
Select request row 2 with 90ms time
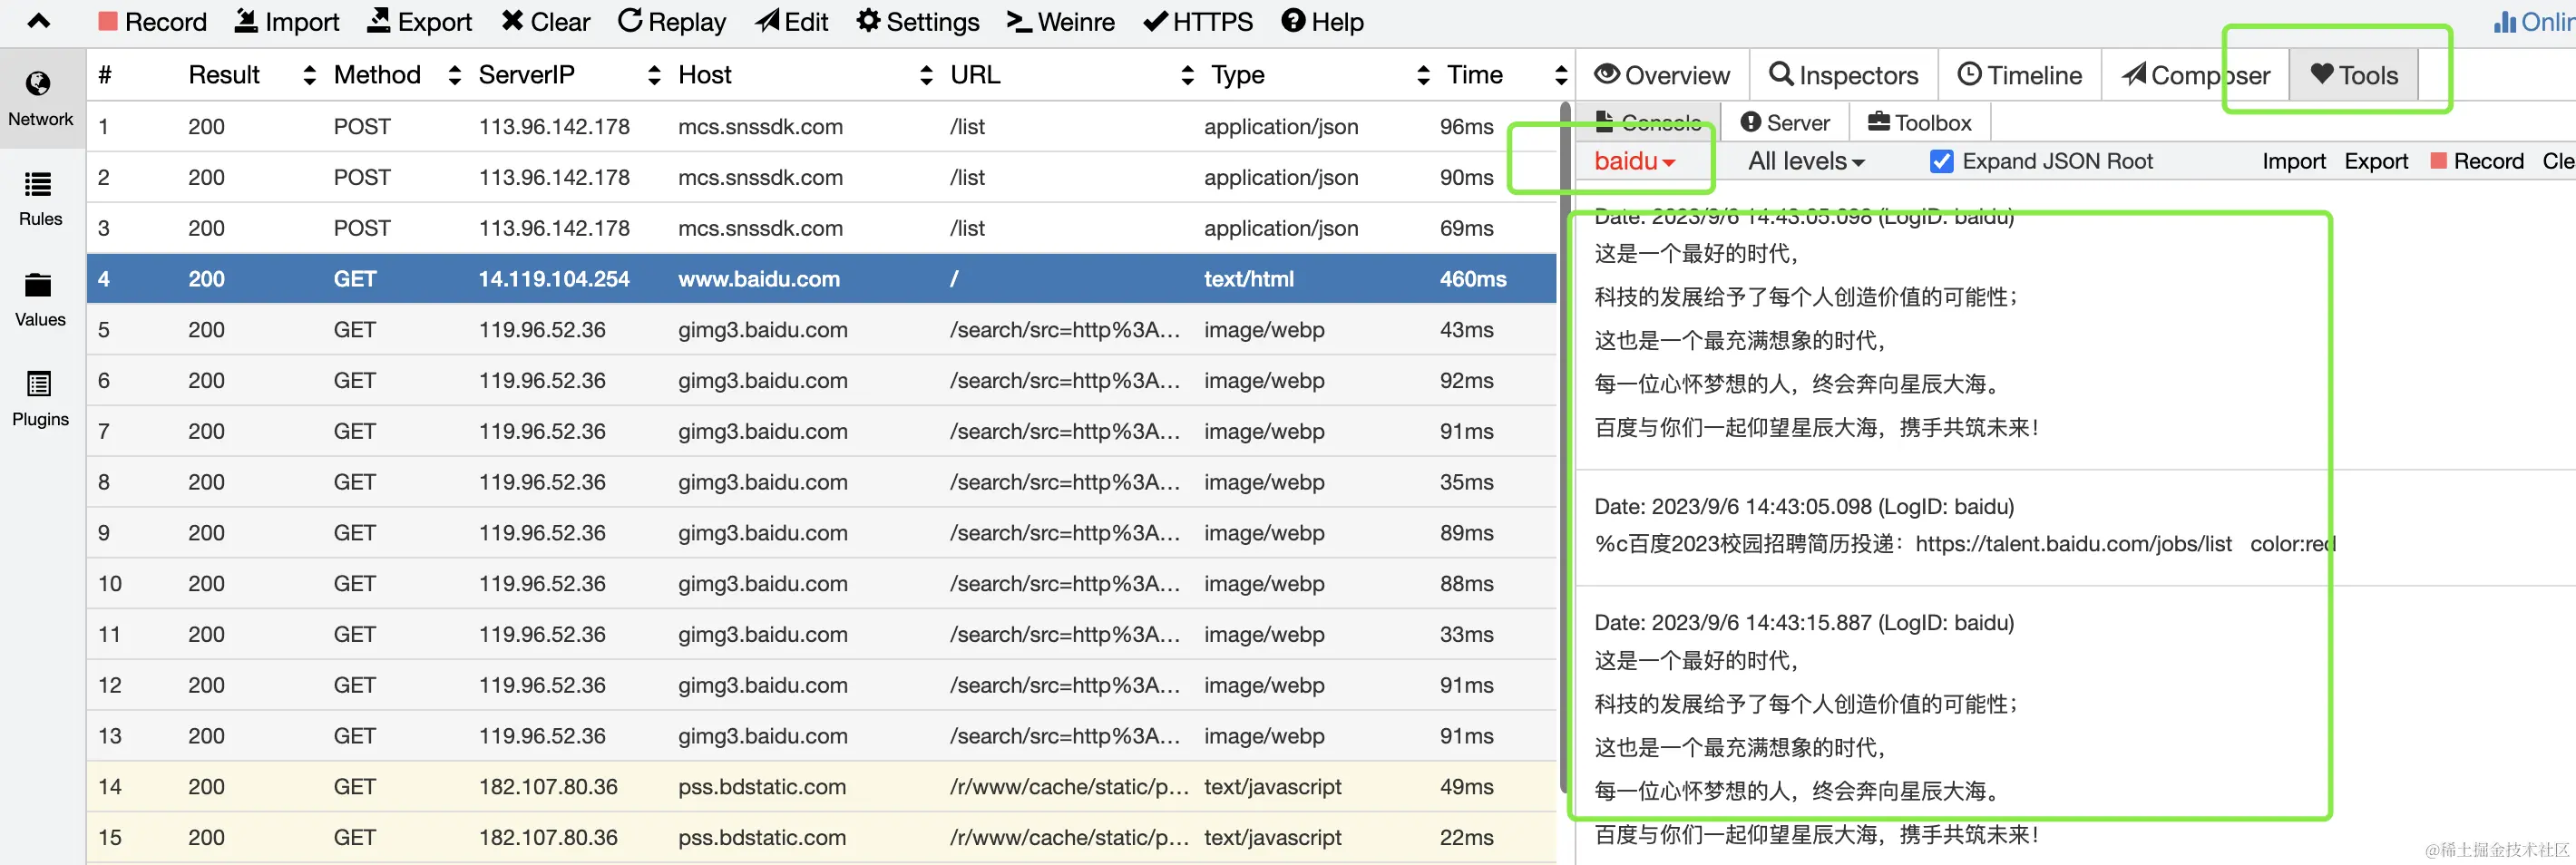point(821,177)
